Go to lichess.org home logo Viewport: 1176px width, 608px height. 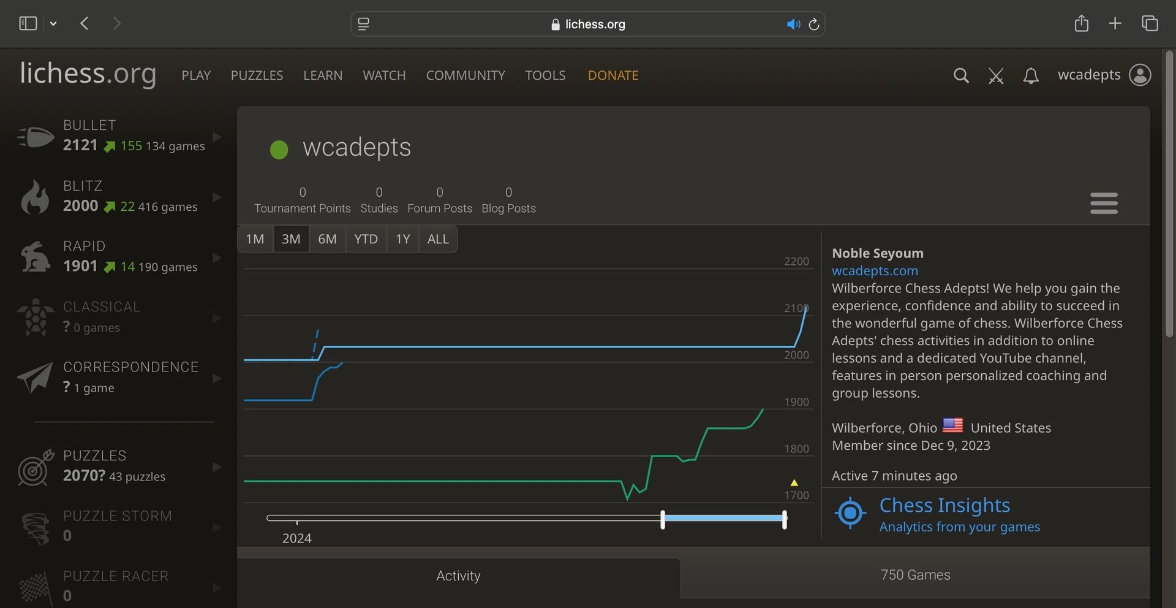click(88, 74)
